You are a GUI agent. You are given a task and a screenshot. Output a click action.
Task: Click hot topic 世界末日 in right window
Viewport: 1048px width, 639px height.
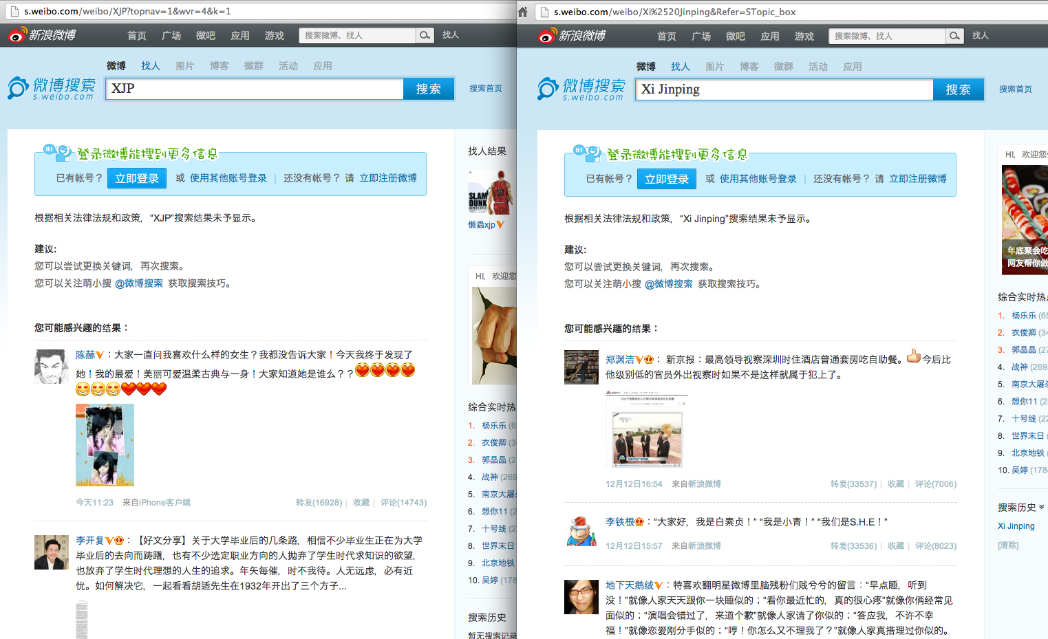(x=1028, y=436)
